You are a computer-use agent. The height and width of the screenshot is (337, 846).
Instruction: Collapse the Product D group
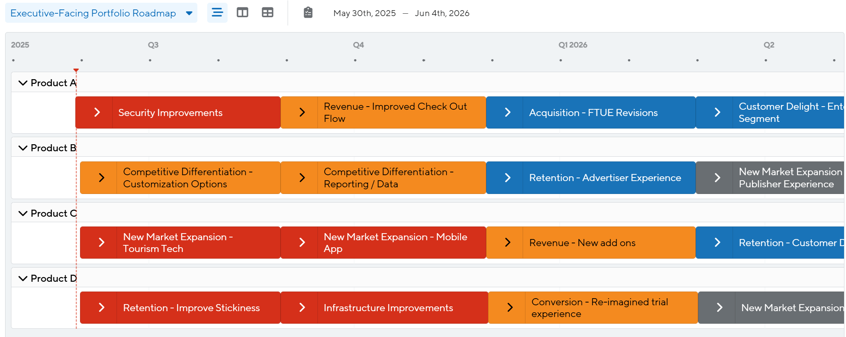tap(23, 279)
